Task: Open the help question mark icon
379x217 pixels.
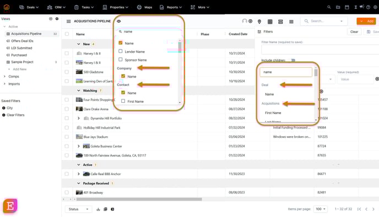Action: tap(368, 7)
